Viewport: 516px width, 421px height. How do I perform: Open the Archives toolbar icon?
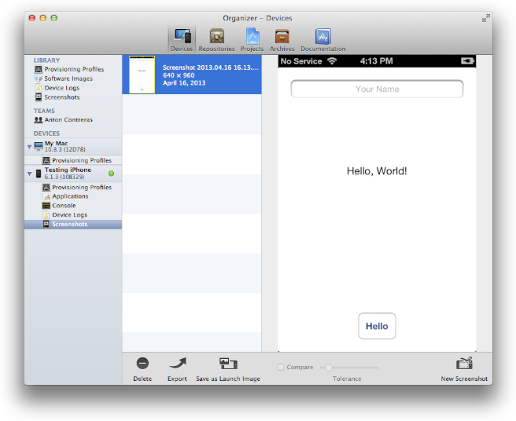point(282,38)
